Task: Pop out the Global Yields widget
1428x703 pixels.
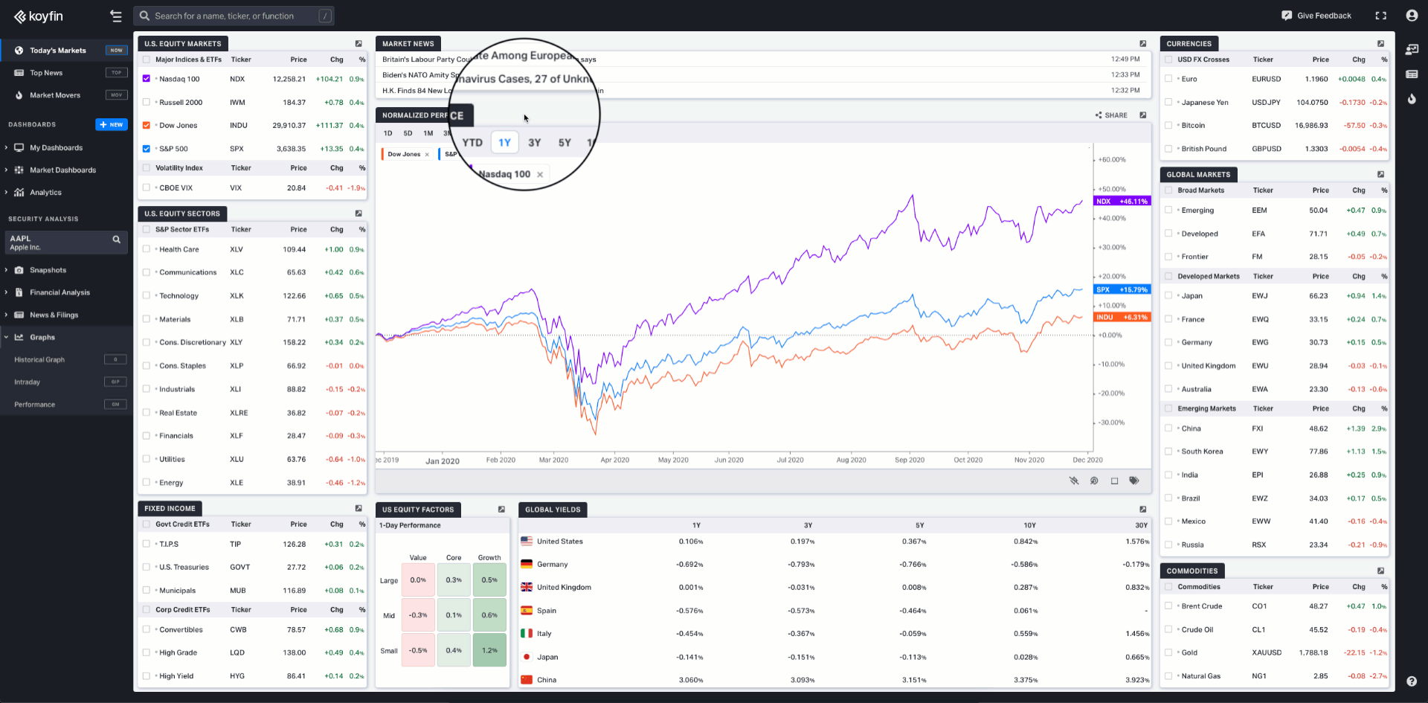Action: tap(1143, 510)
